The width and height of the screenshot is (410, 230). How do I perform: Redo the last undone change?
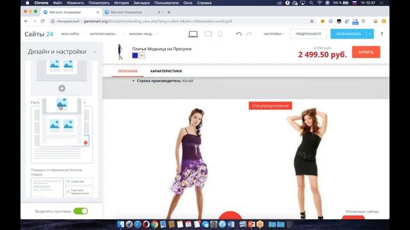tap(249, 34)
